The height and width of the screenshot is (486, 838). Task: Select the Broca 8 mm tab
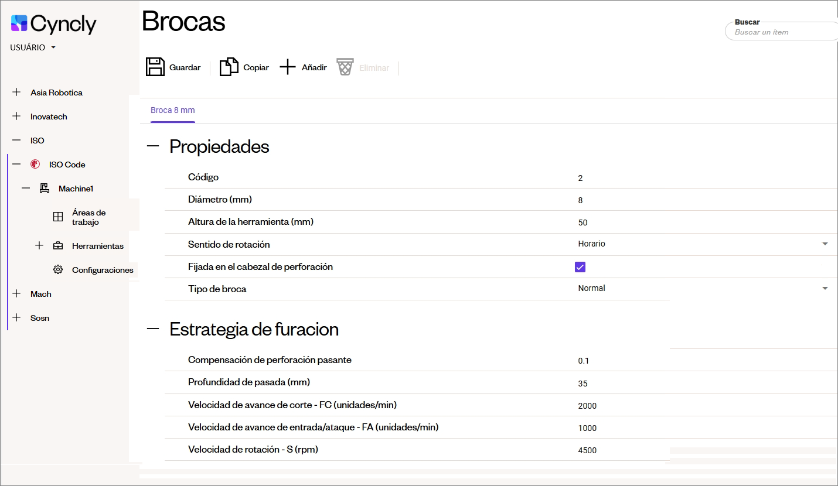[x=173, y=110]
